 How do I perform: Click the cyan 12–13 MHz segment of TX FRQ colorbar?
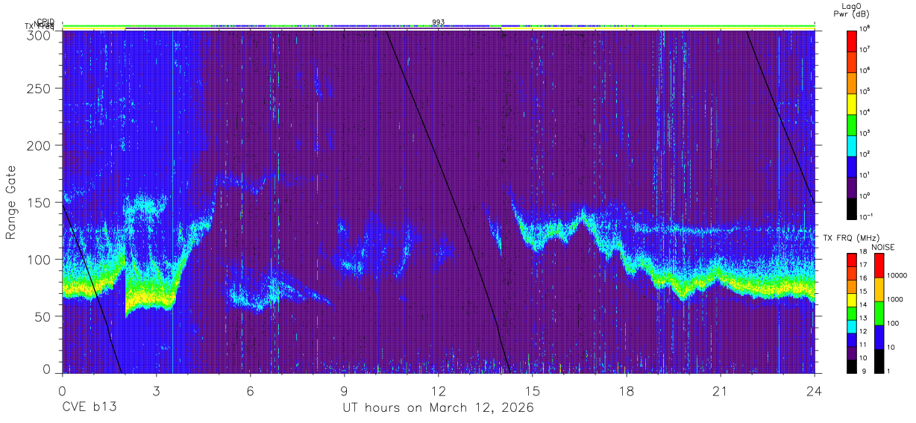(852, 327)
